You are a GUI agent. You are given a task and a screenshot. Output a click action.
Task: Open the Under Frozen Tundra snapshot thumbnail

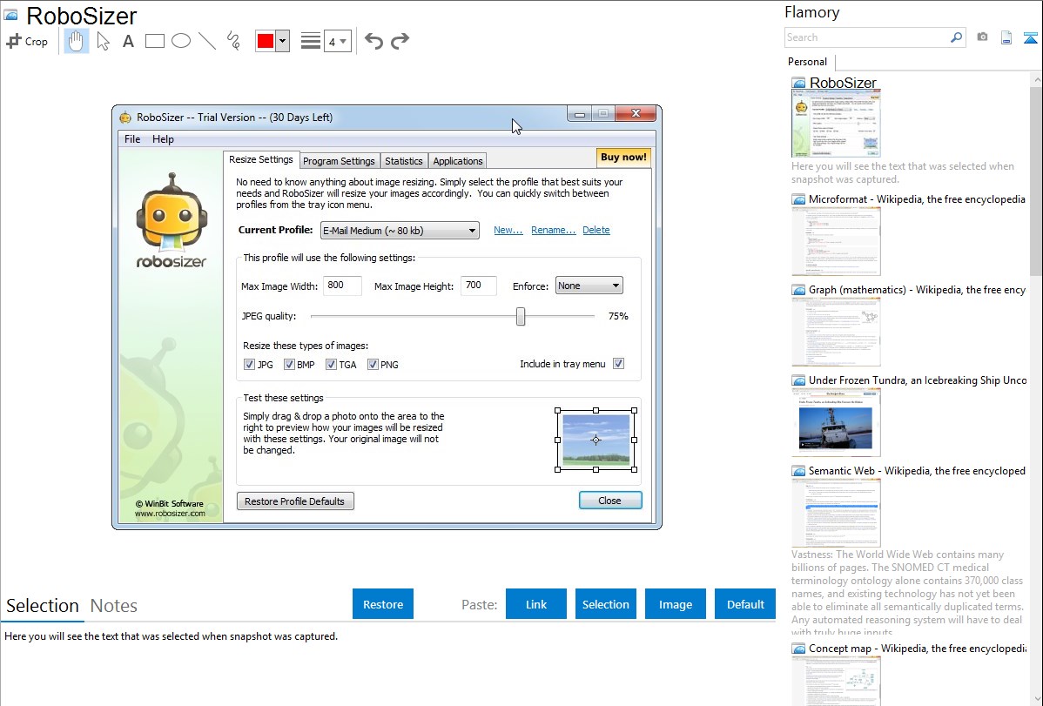tap(836, 422)
